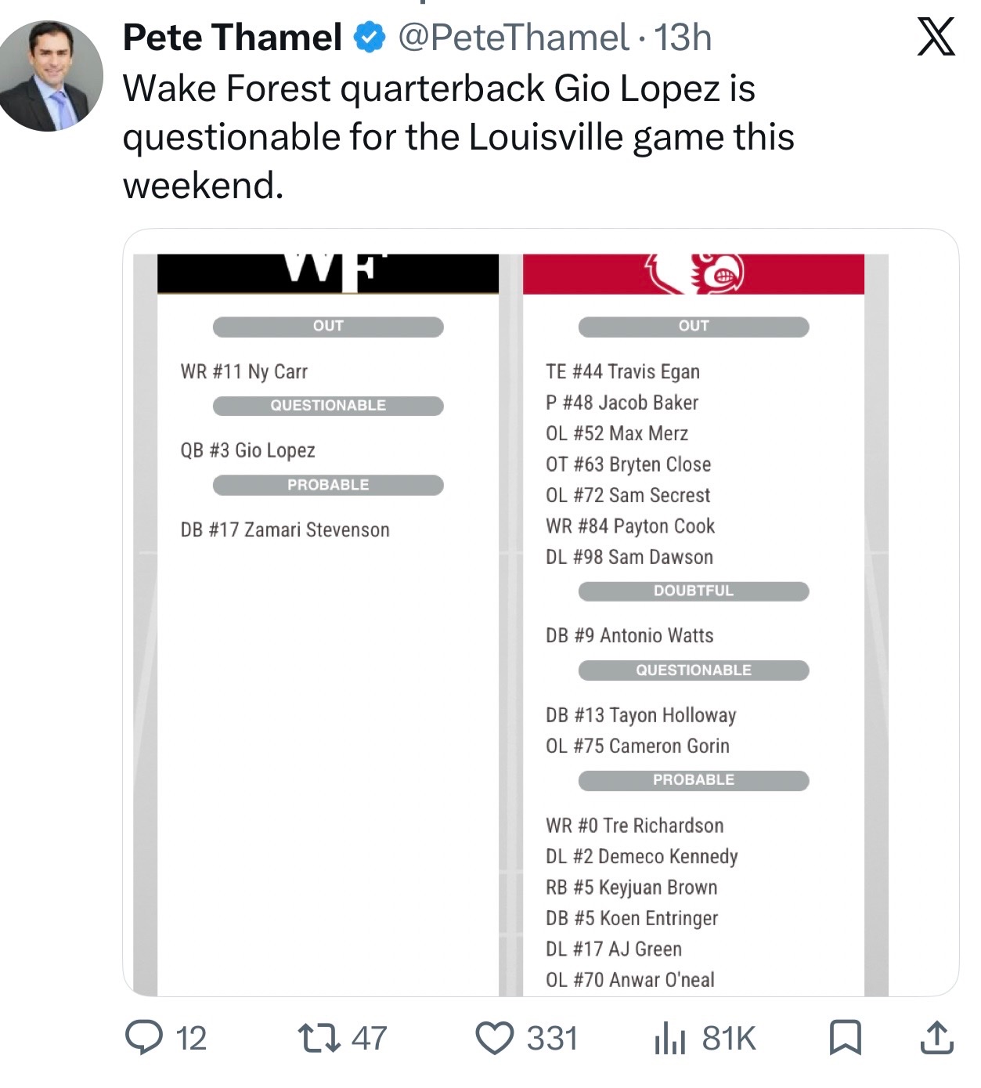Select the tweet text about Gio Lopez
Viewport: 981px width, 1088px height.
[x=459, y=136]
